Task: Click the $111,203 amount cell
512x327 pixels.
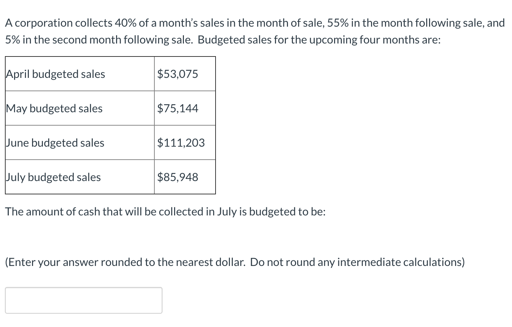Action: coord(185,143)
